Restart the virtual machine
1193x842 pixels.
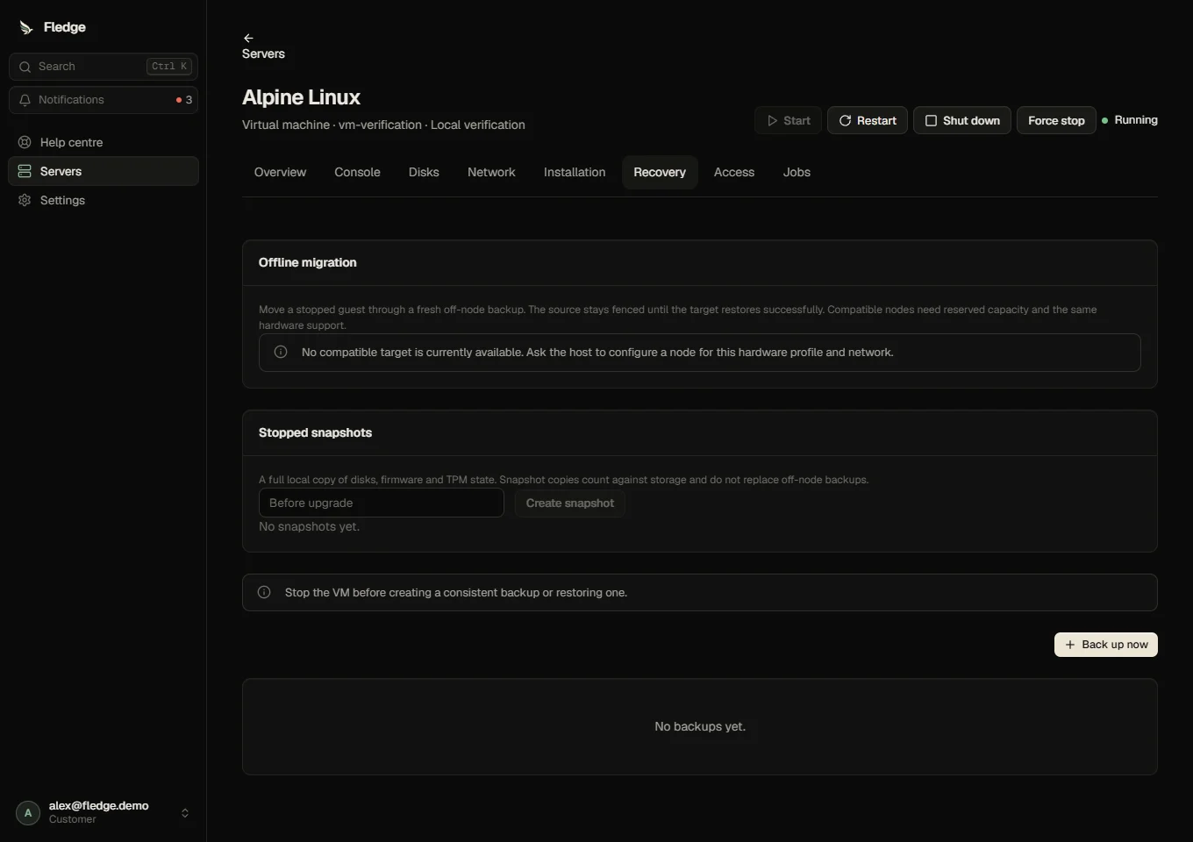[x=868, y=120]
